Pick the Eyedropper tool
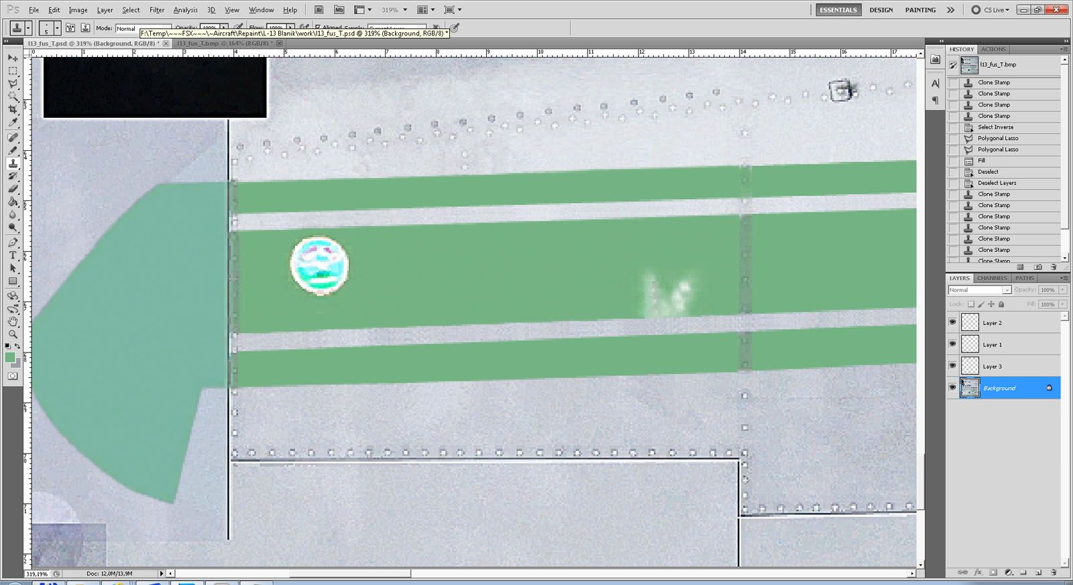The height and width of the screenshot is (585, 1073). point(13,123)
